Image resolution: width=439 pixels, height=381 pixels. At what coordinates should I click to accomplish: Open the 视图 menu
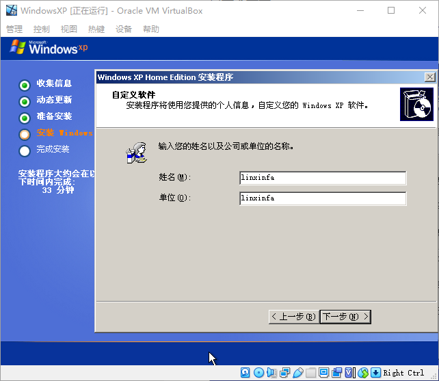69,29
